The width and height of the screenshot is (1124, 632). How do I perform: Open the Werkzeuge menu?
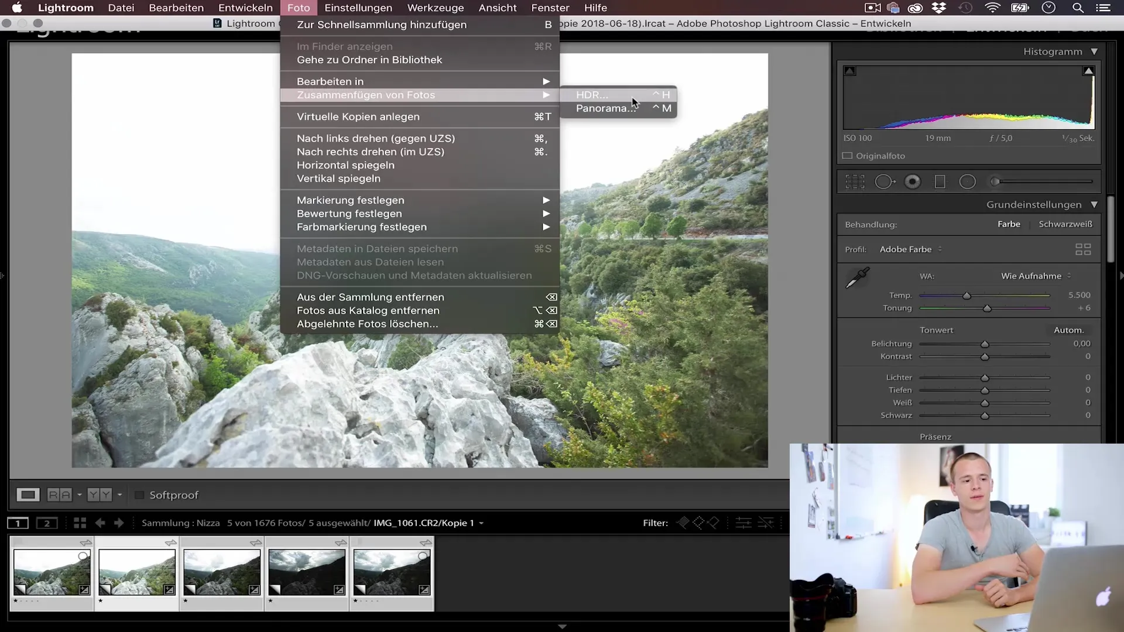pyautogui.click(x=436, y=8)
